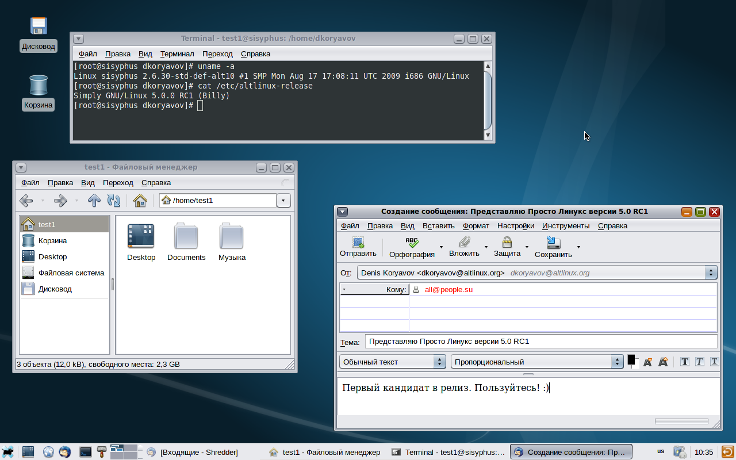Image resolution: width=736 pixels, height=460 pixels.
Task: Open Правка menu in Terminal window
Action: pyautogui.click(x=118, y=54)
